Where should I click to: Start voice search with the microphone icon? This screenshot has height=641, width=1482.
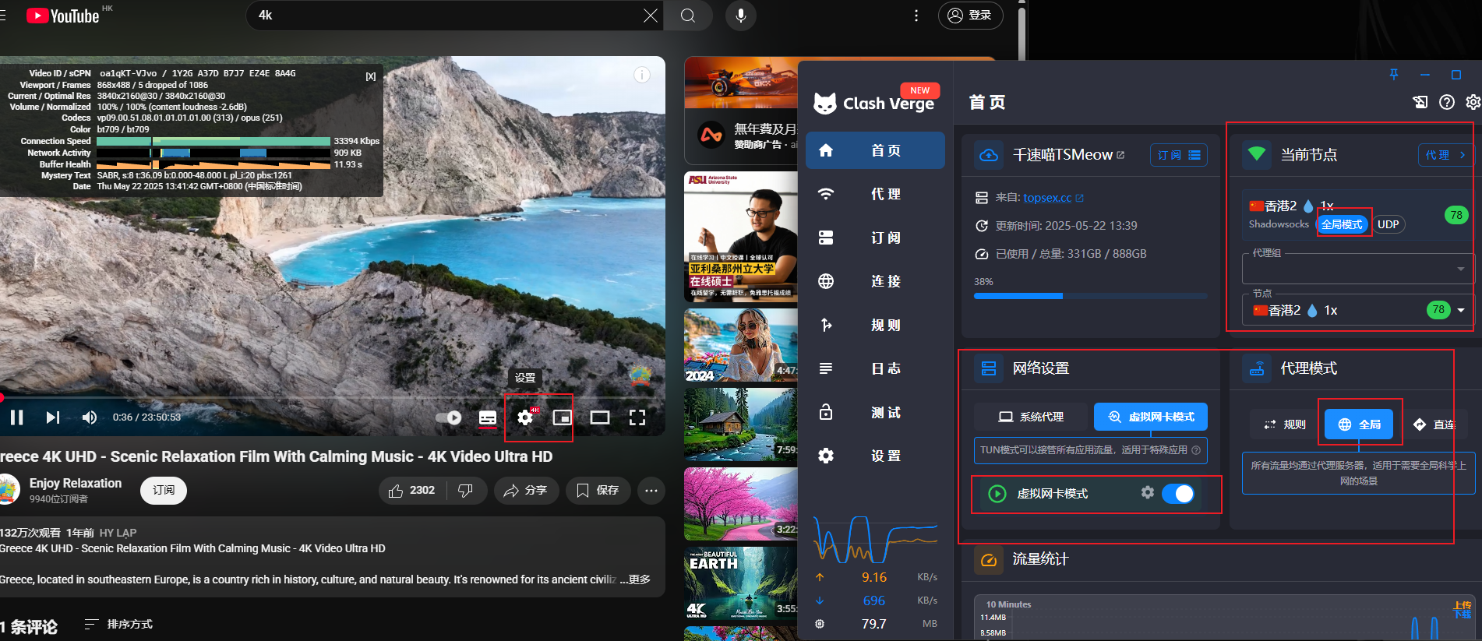tap(740, 16)
